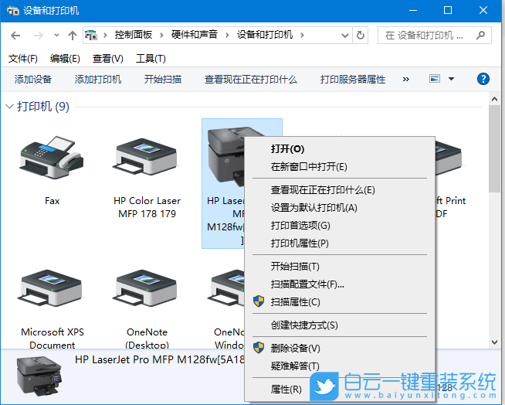Viewport: 505px width, 405px height.
Task: Open view options dropdown arrow
Action: [451, 79]
